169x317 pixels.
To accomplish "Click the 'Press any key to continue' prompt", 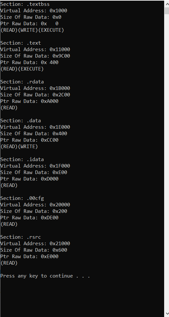I will [x=45, y=276].
